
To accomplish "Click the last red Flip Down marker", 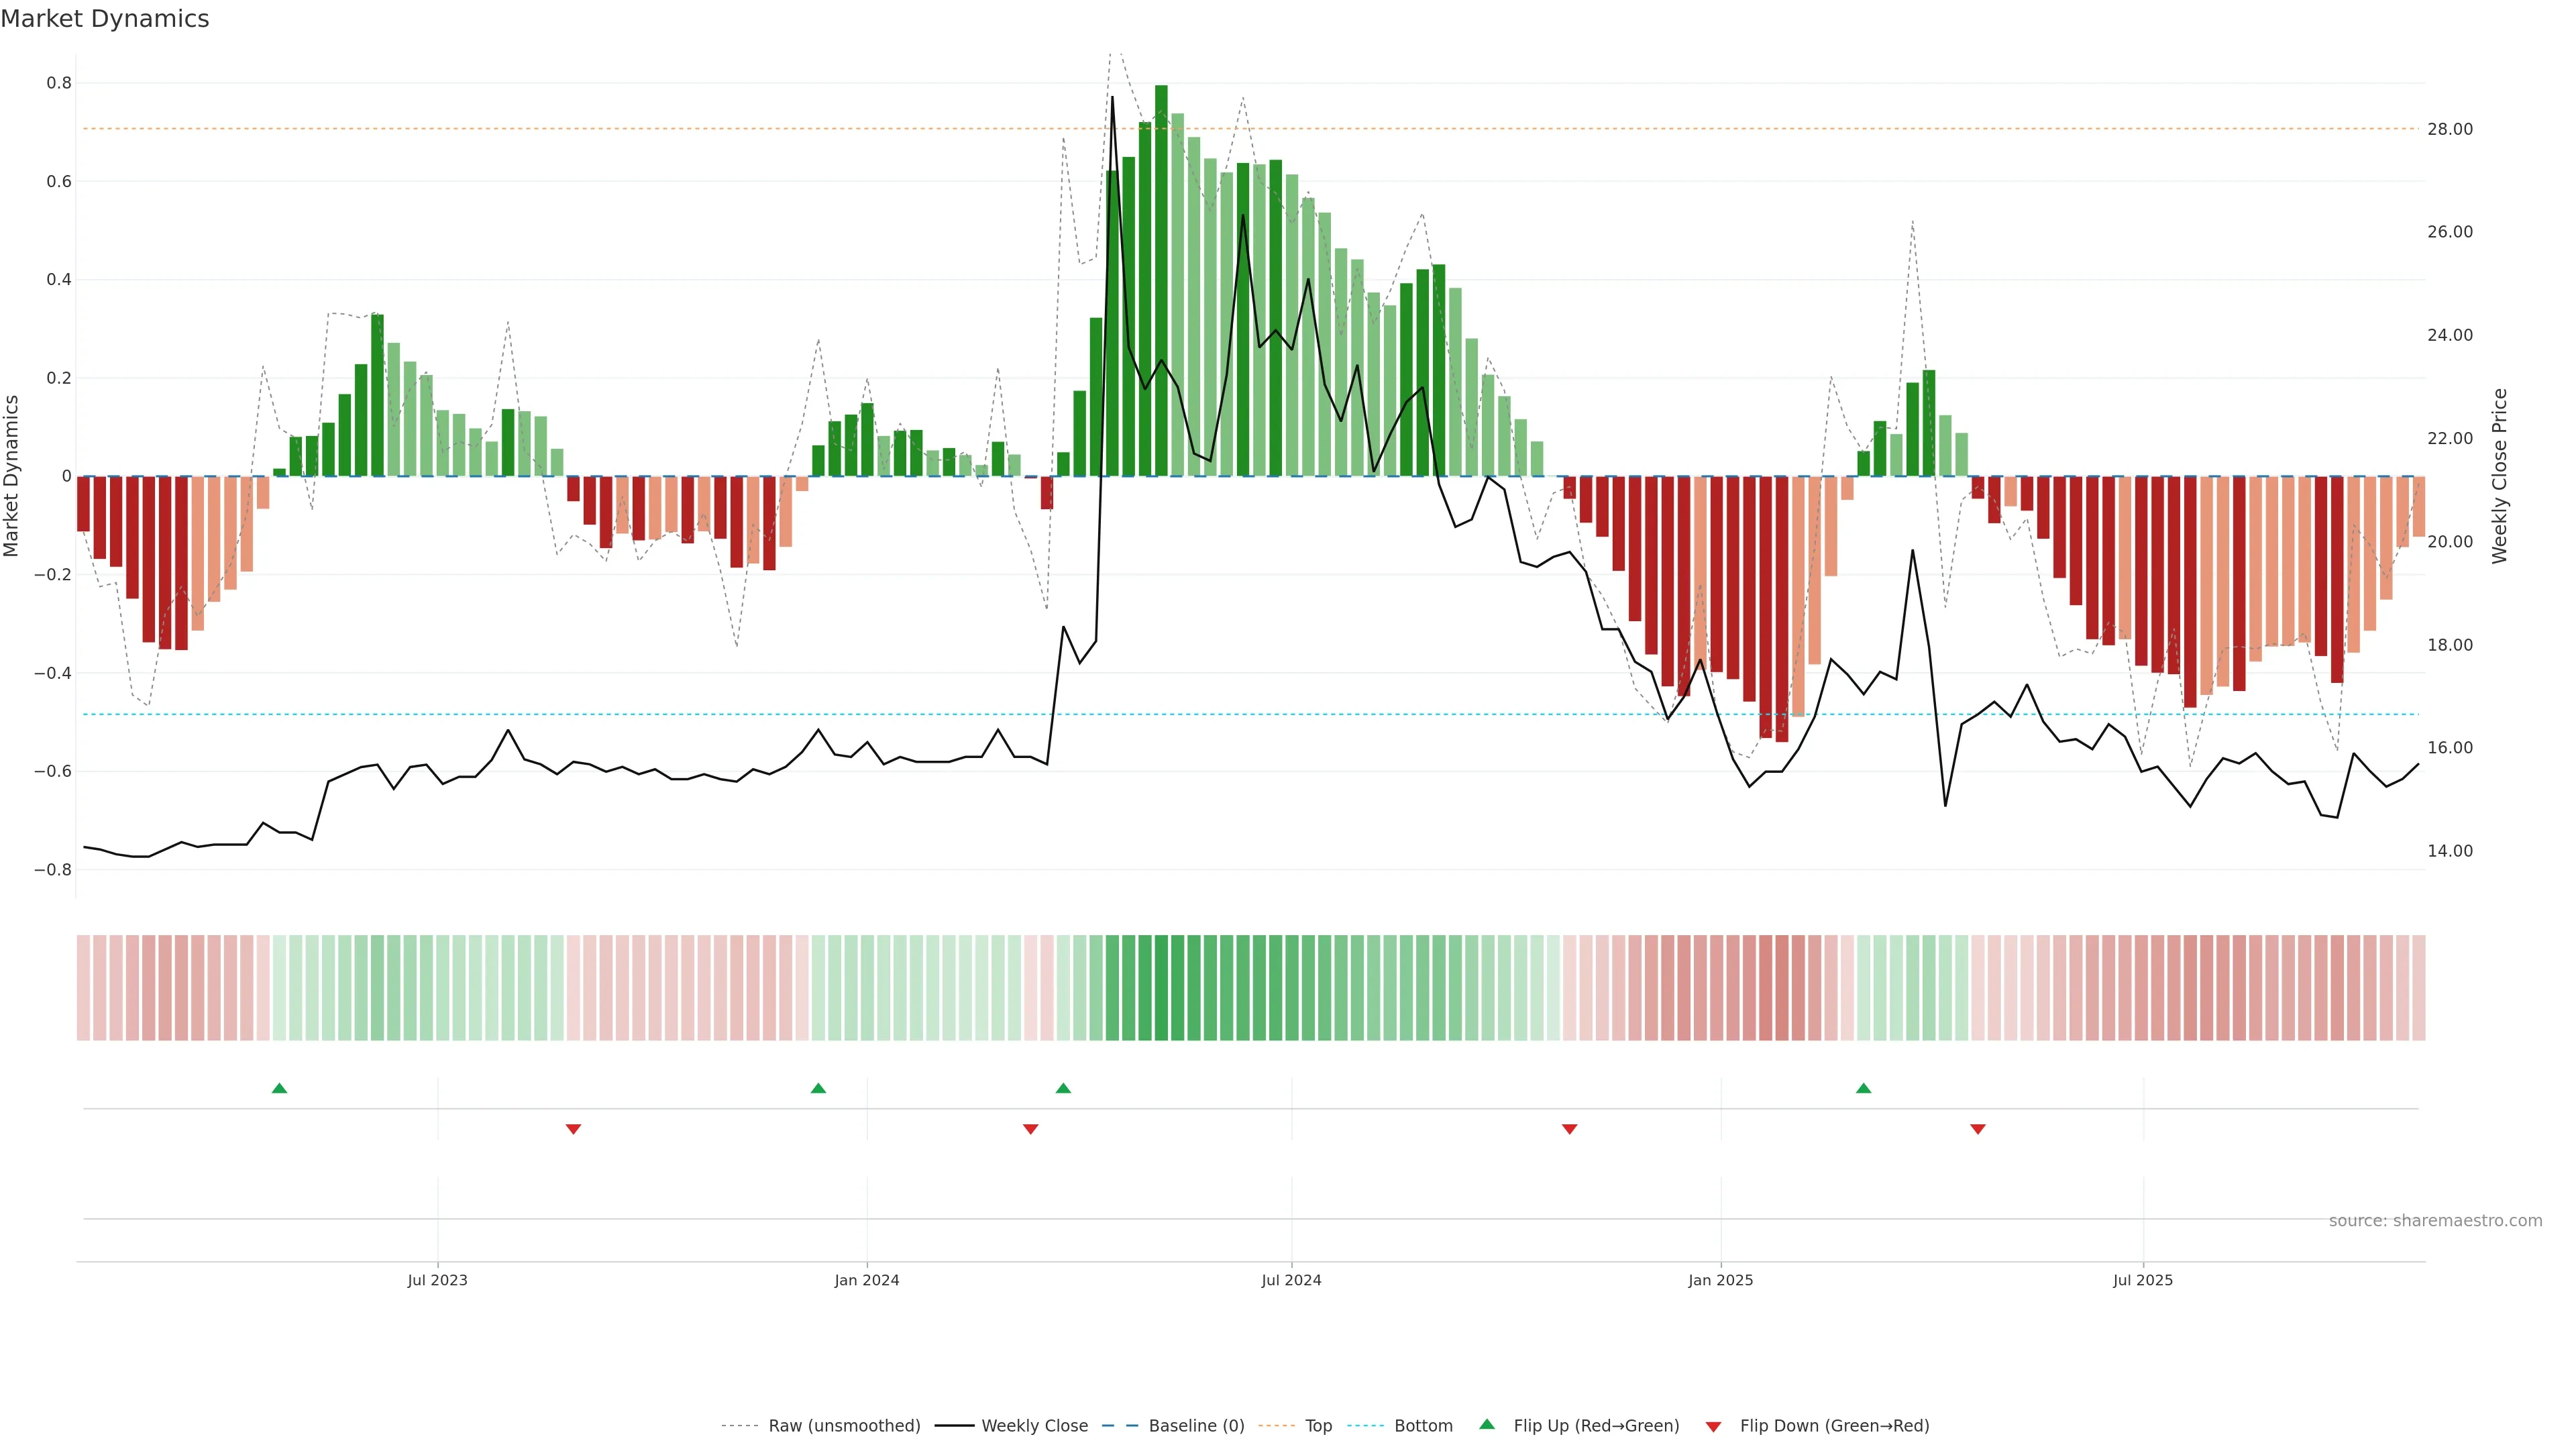I will point(1977,1129).
